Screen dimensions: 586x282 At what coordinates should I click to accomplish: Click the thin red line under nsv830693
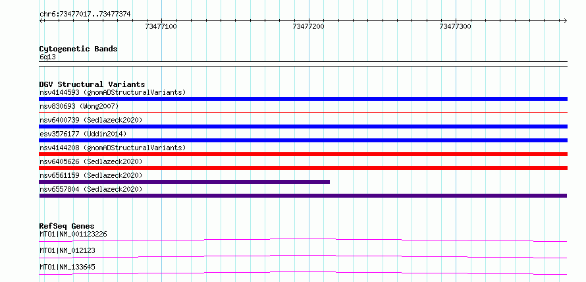pos(303,112)
